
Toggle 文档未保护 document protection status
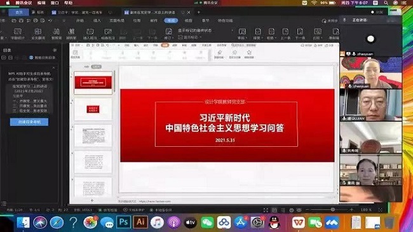click(134, 210)
